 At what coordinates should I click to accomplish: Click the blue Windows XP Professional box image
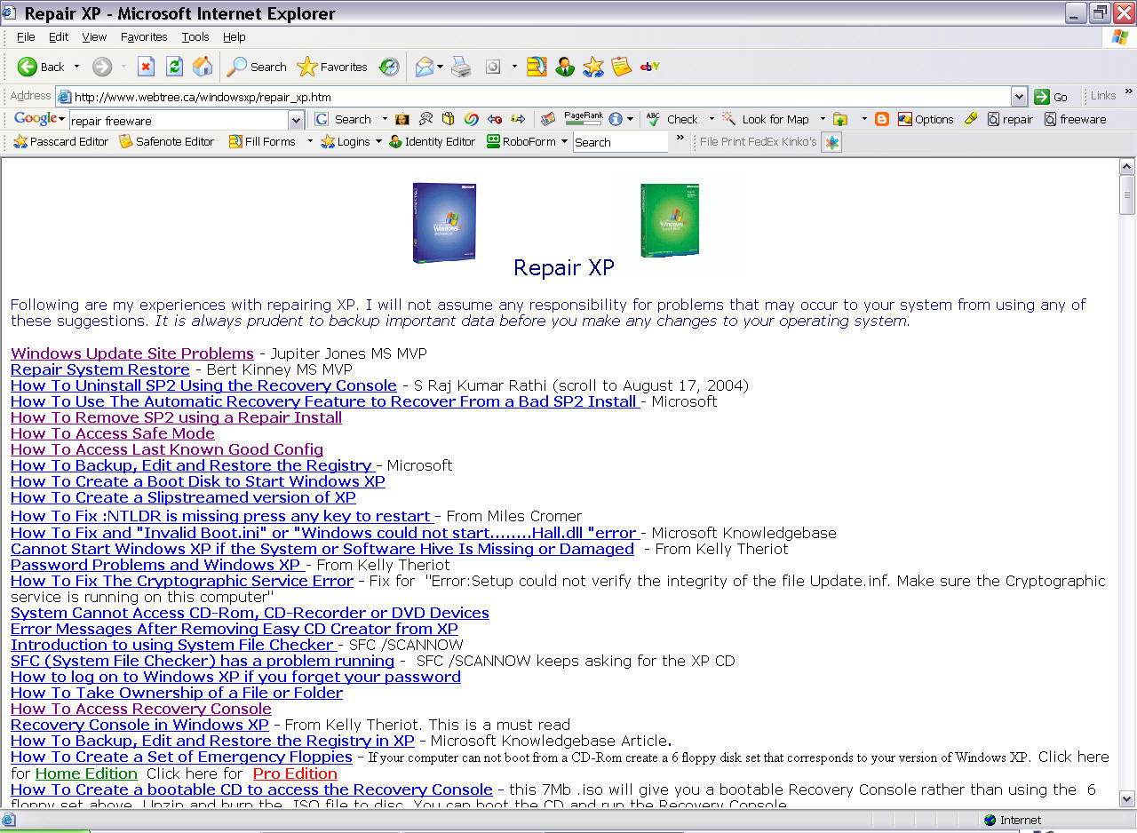(444, 222)
